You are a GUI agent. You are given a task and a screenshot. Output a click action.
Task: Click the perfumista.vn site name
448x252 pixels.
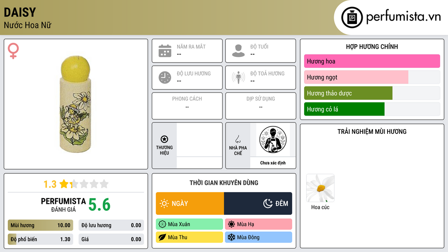coord(403,17)
